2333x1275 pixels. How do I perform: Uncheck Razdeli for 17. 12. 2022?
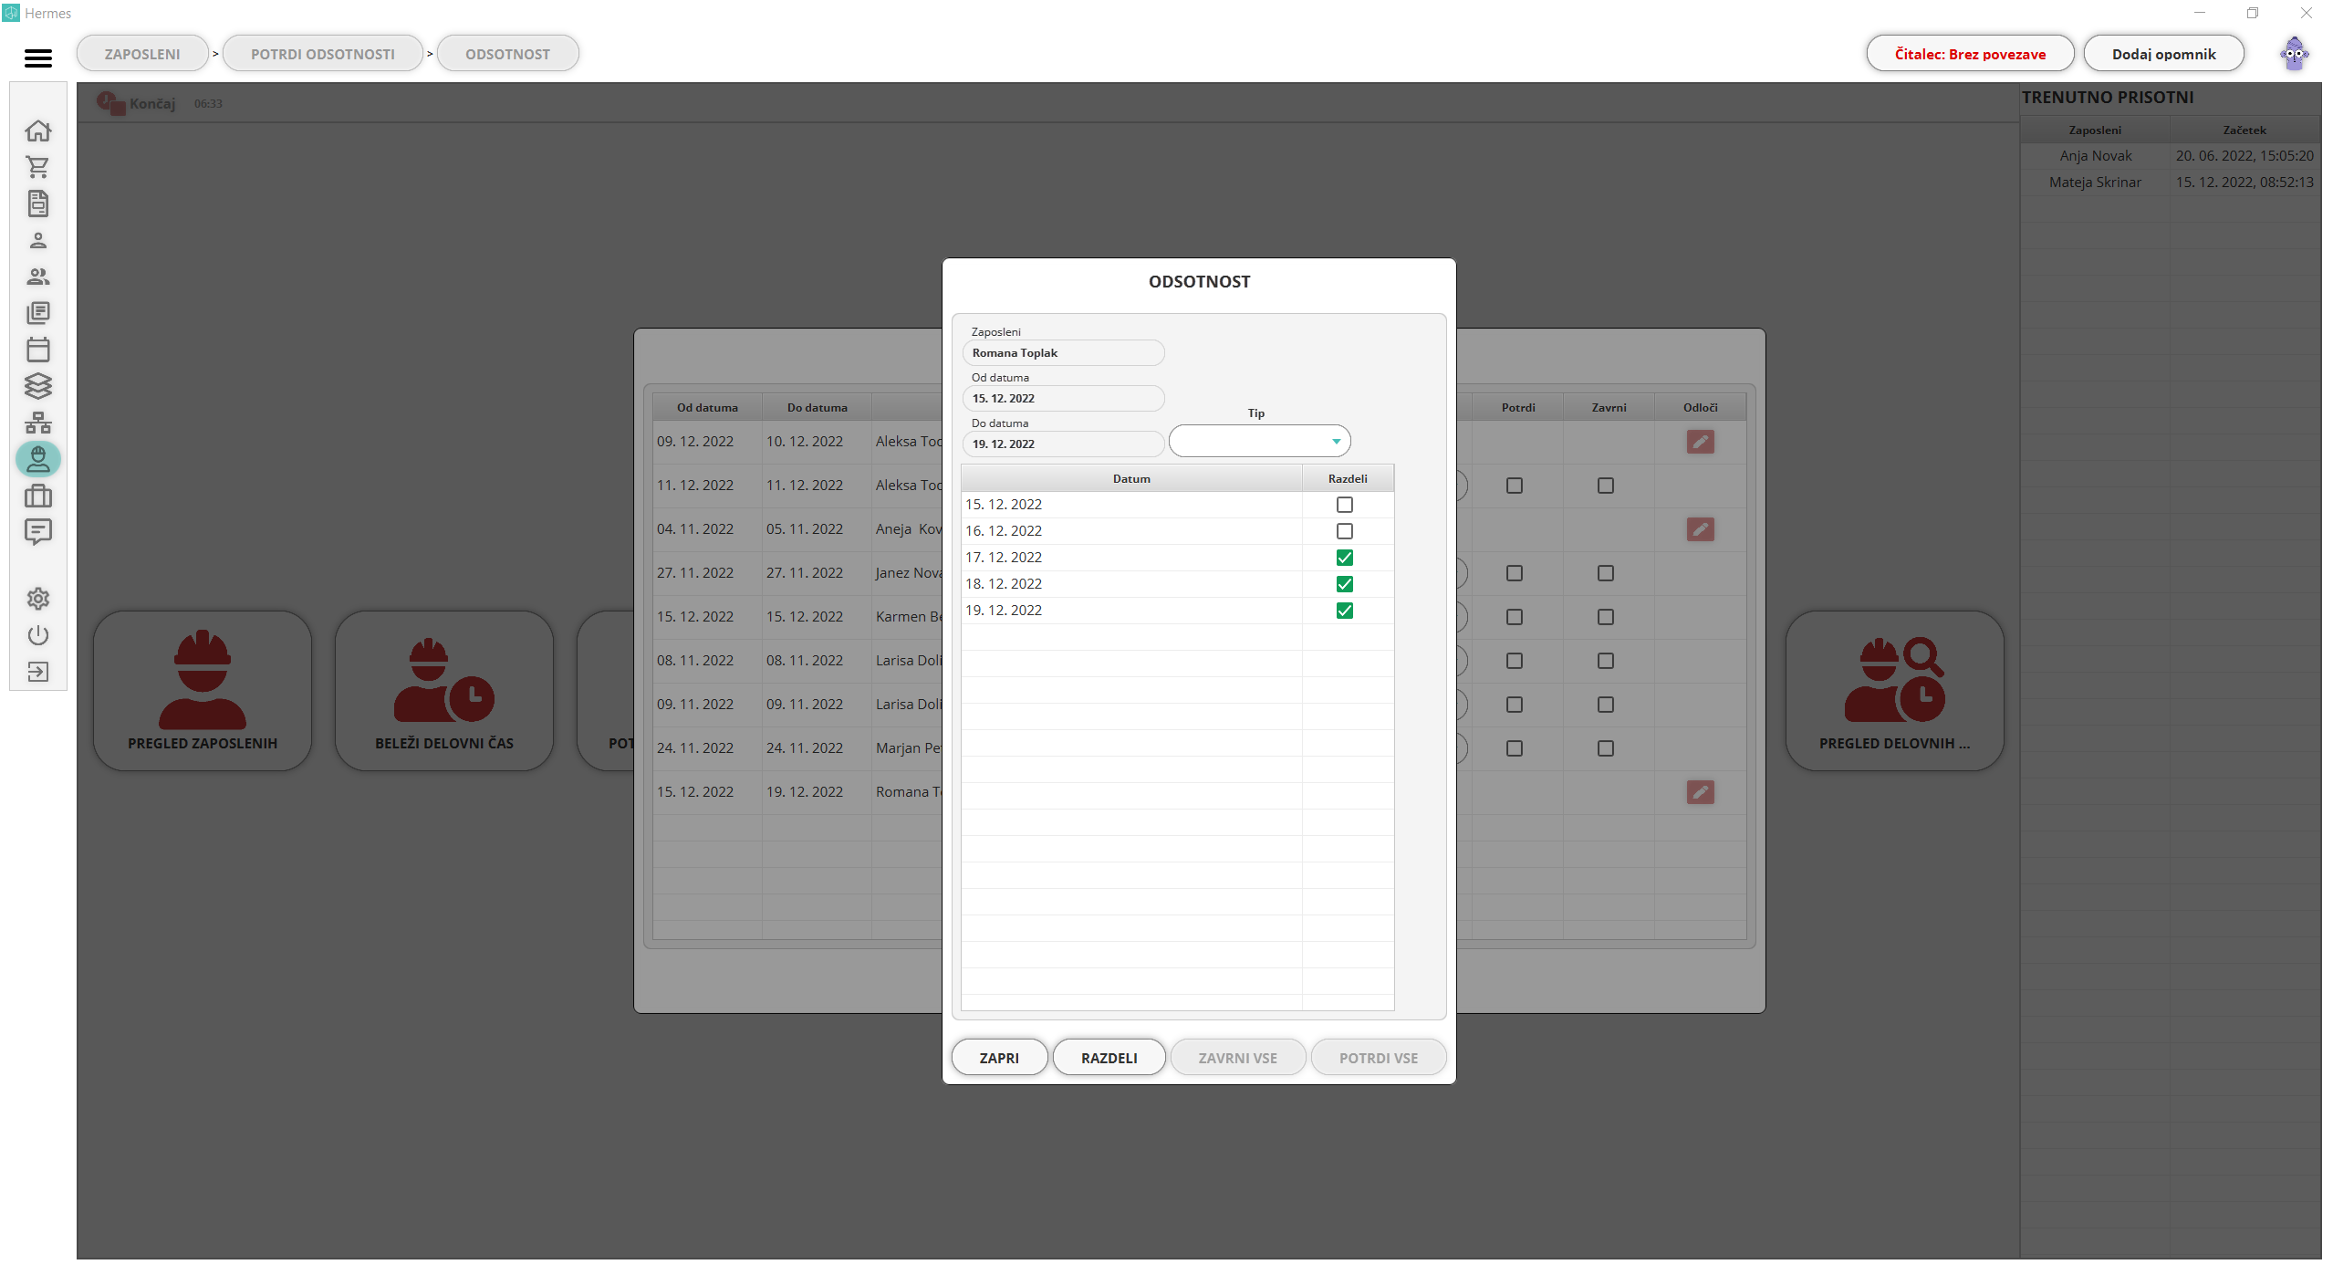(x=1344, y=558)
